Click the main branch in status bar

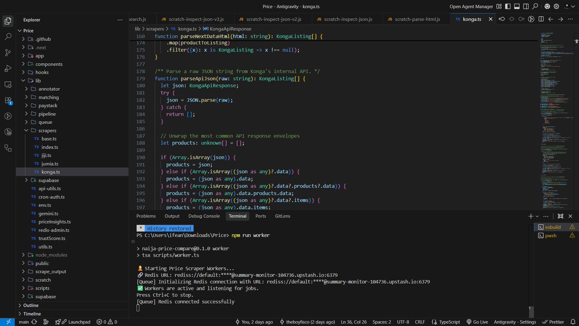click(24, 322)
